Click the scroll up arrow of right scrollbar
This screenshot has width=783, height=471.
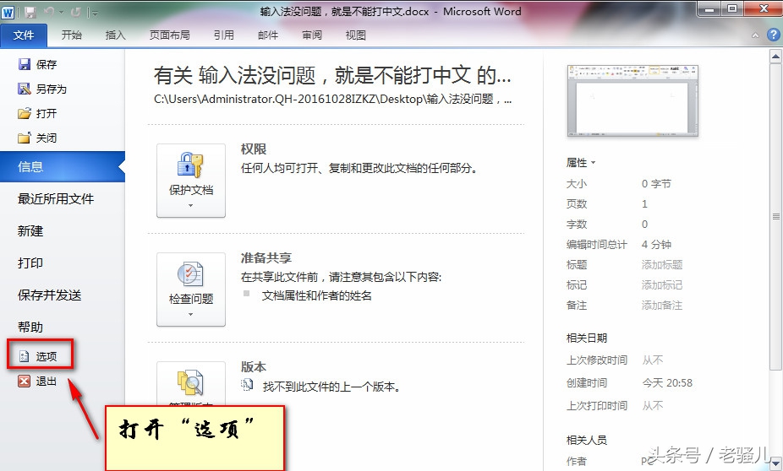coord(775,57)
